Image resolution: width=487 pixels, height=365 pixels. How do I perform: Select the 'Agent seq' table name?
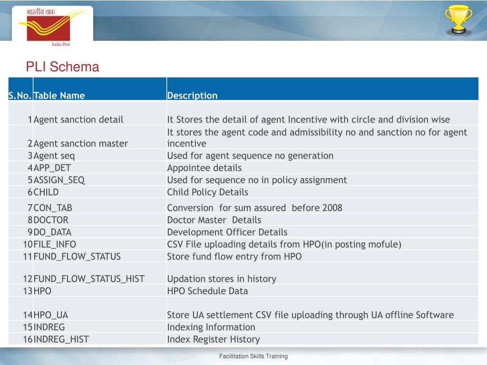(54, 156)
